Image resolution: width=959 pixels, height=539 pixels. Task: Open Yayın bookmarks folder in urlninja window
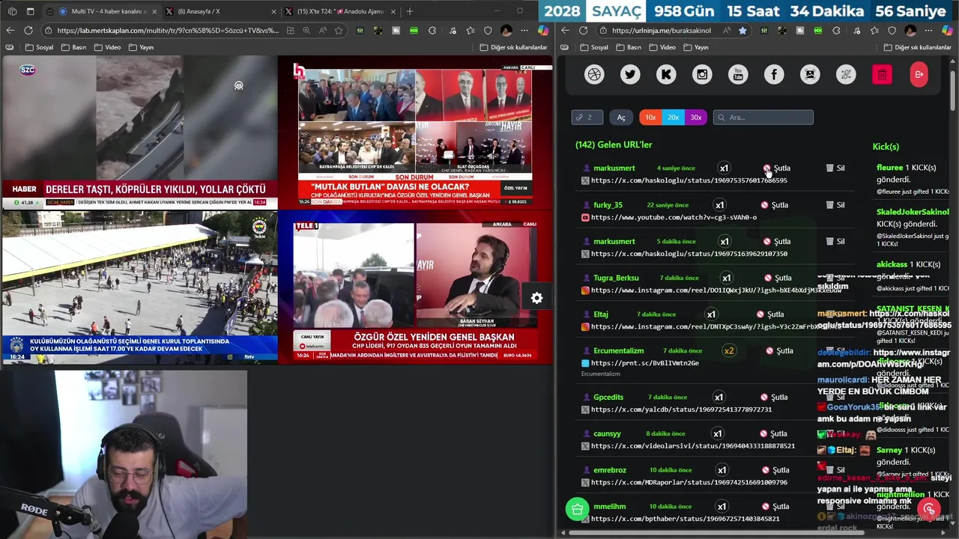[x=695, y=47]
